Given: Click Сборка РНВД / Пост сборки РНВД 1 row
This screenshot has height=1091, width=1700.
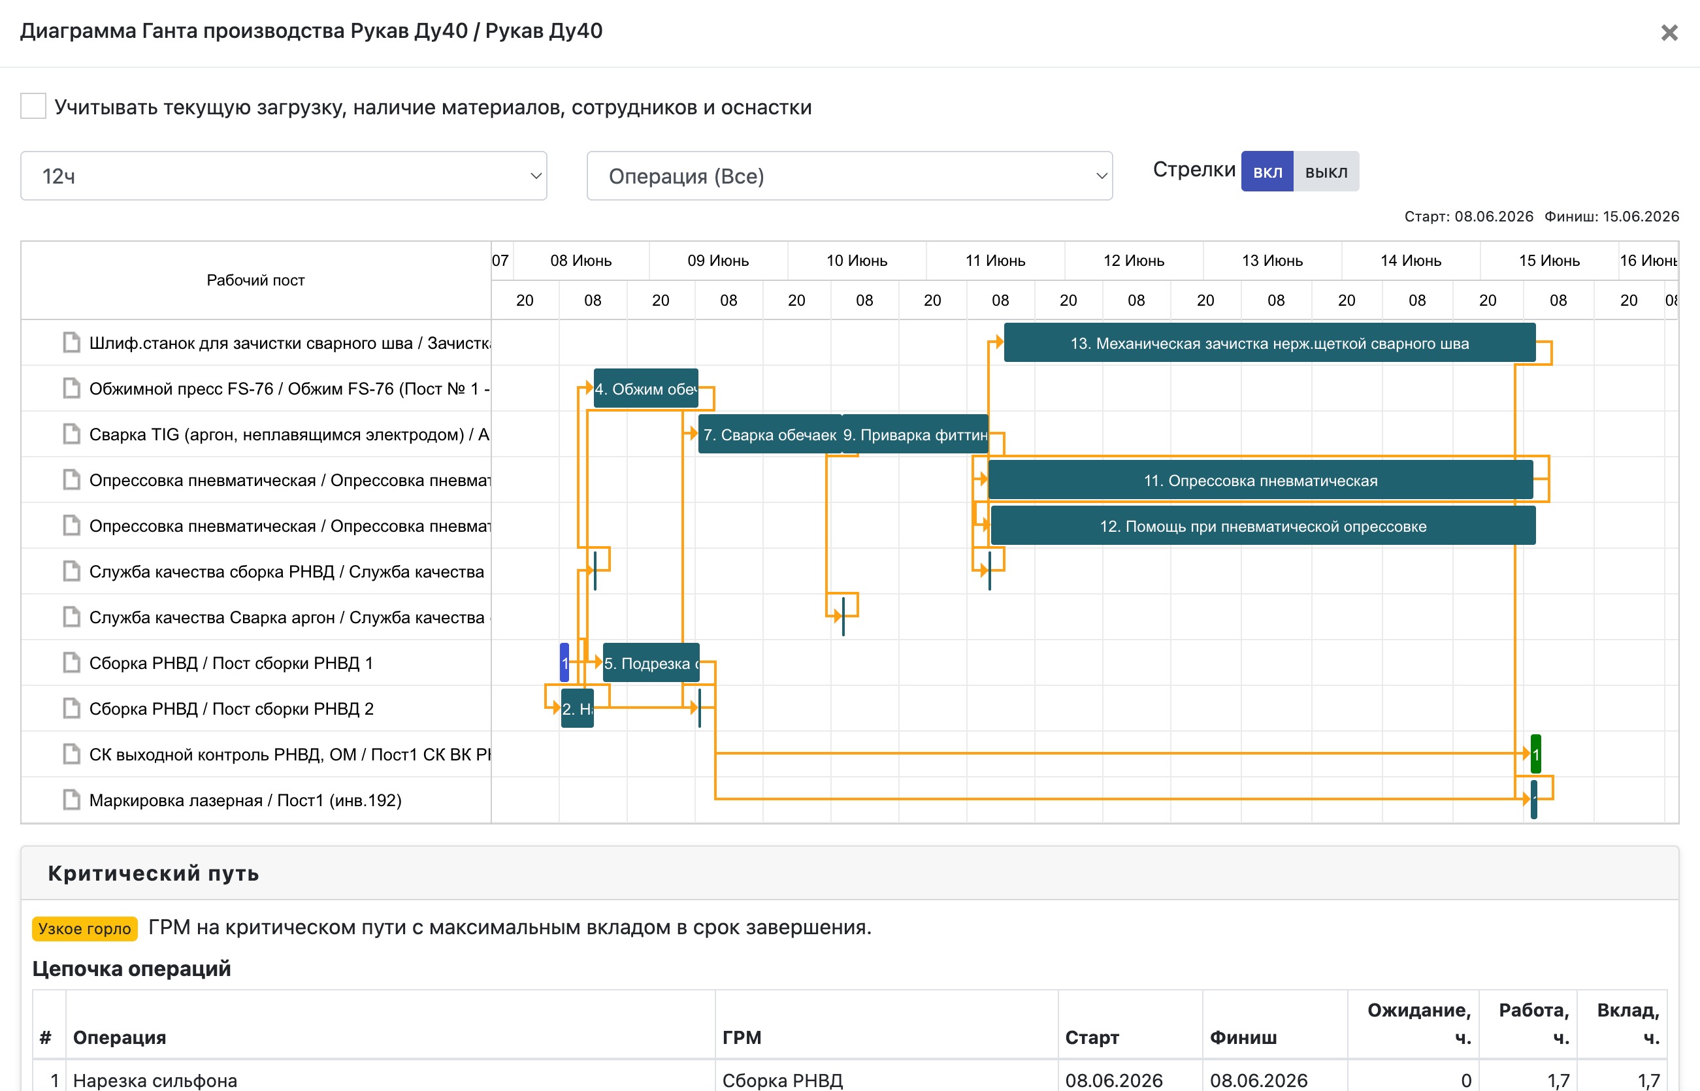Looking at the screenshot, I should [255, 662].
